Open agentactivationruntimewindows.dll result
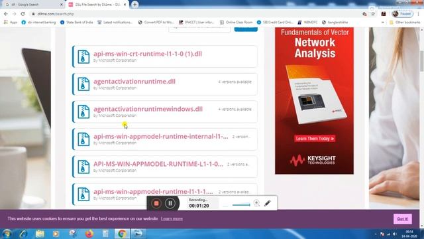This screenshot has width=424, height=239. coord(148,109)
